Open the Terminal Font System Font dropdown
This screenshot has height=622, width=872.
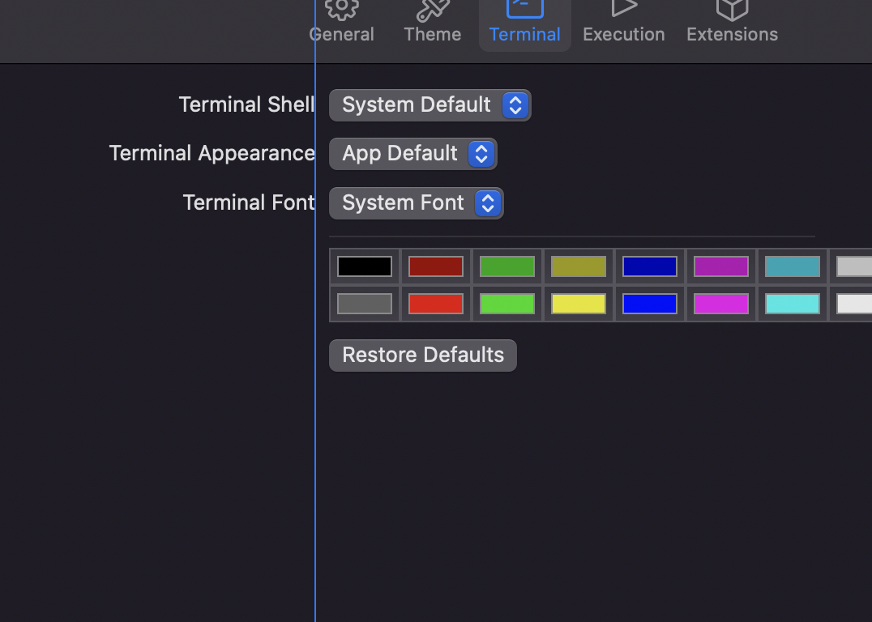point(417,203)
